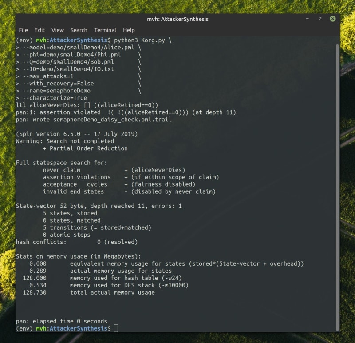Viewport: 355px width, 343px height.
Task: Click '(Spin Version 6.5.0 -- 17 July 2019)'
Action: (x=77, y=134)
